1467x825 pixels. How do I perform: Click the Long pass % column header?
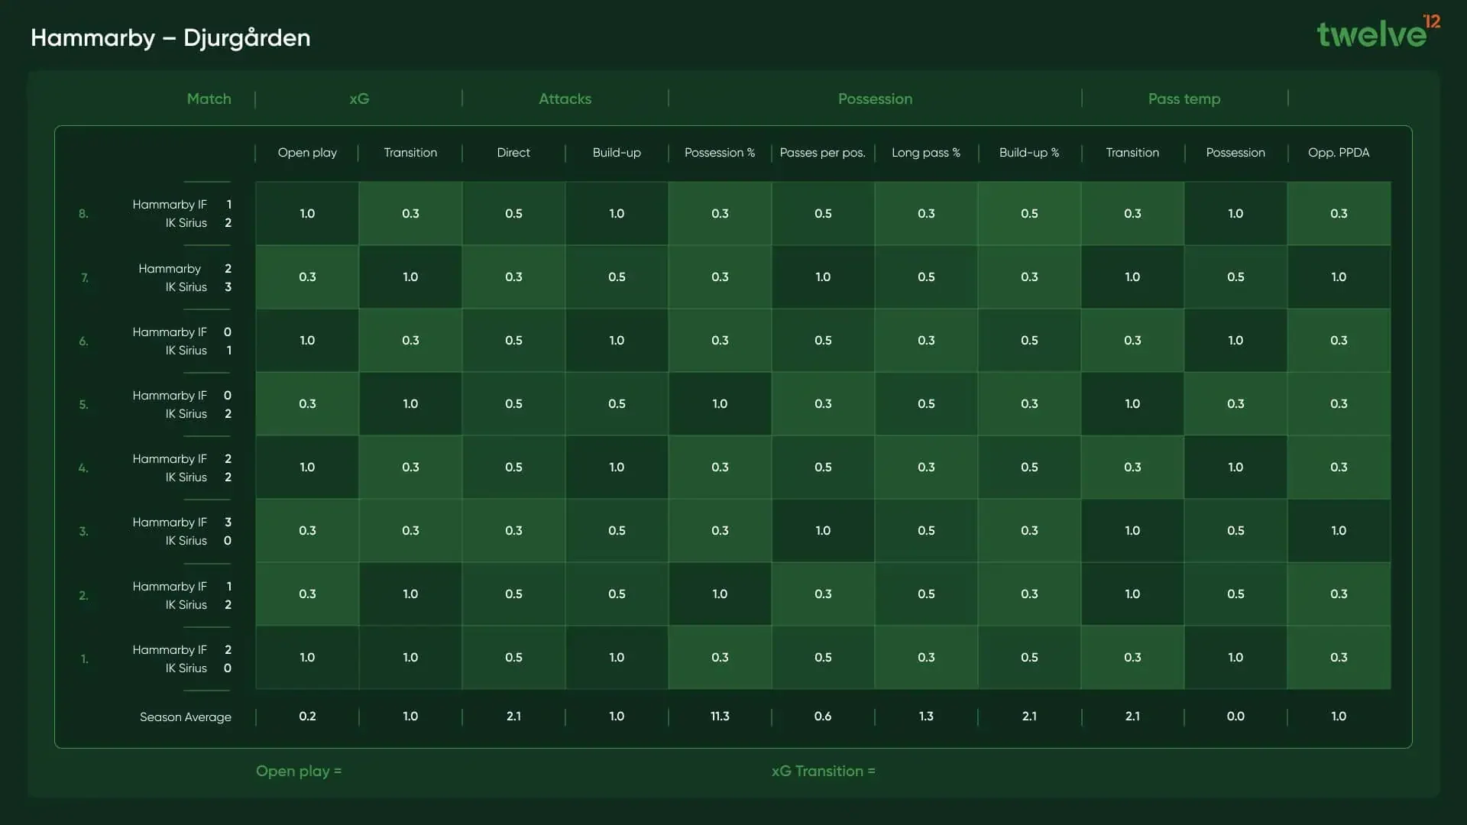tap(925, 153)
